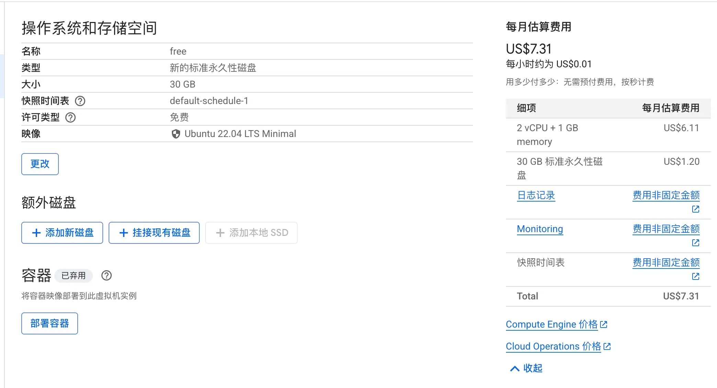Click external link icon in Monitoring row
Image resolution: width=717 pixels, height=388 pixels.
[x=696, y=243]
